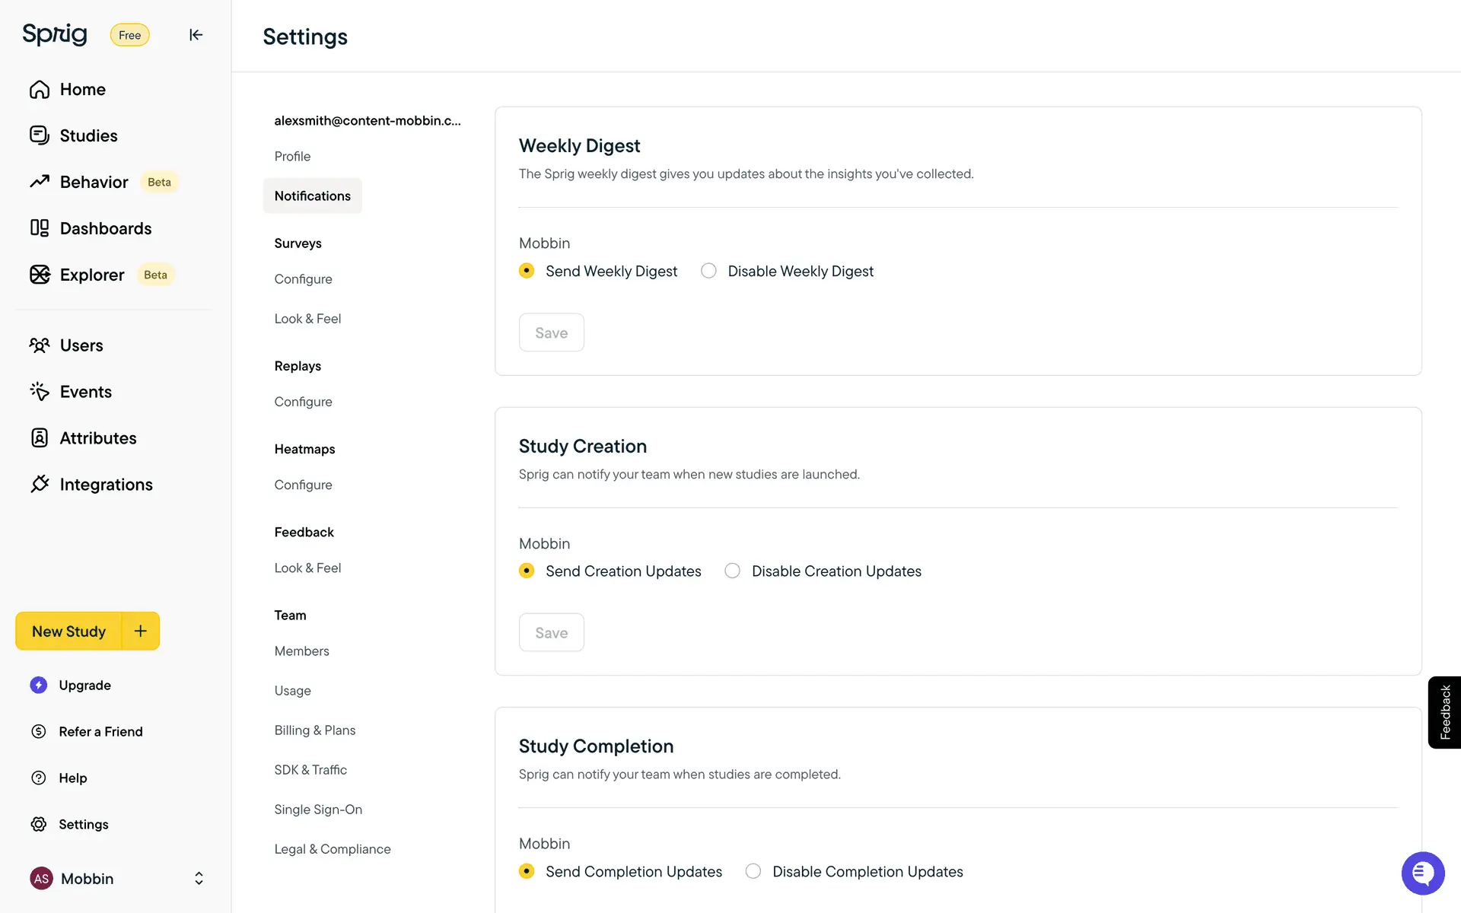This screenshot has width=1461, height=913.
Task: Click the New Study button
Action: pyautogui.click(x=68, y=631)
